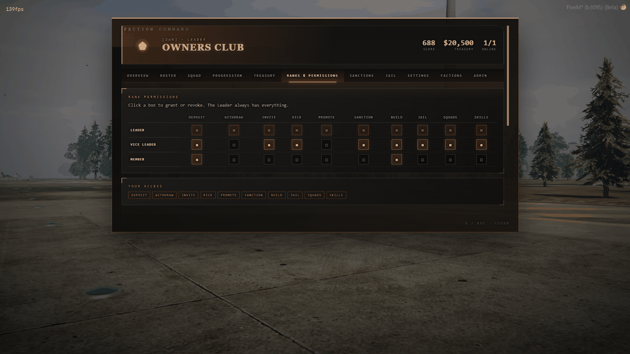This screenshot has height=354, width=630.
Task: Switch to the Settings tab
Action: pos(418,76)
